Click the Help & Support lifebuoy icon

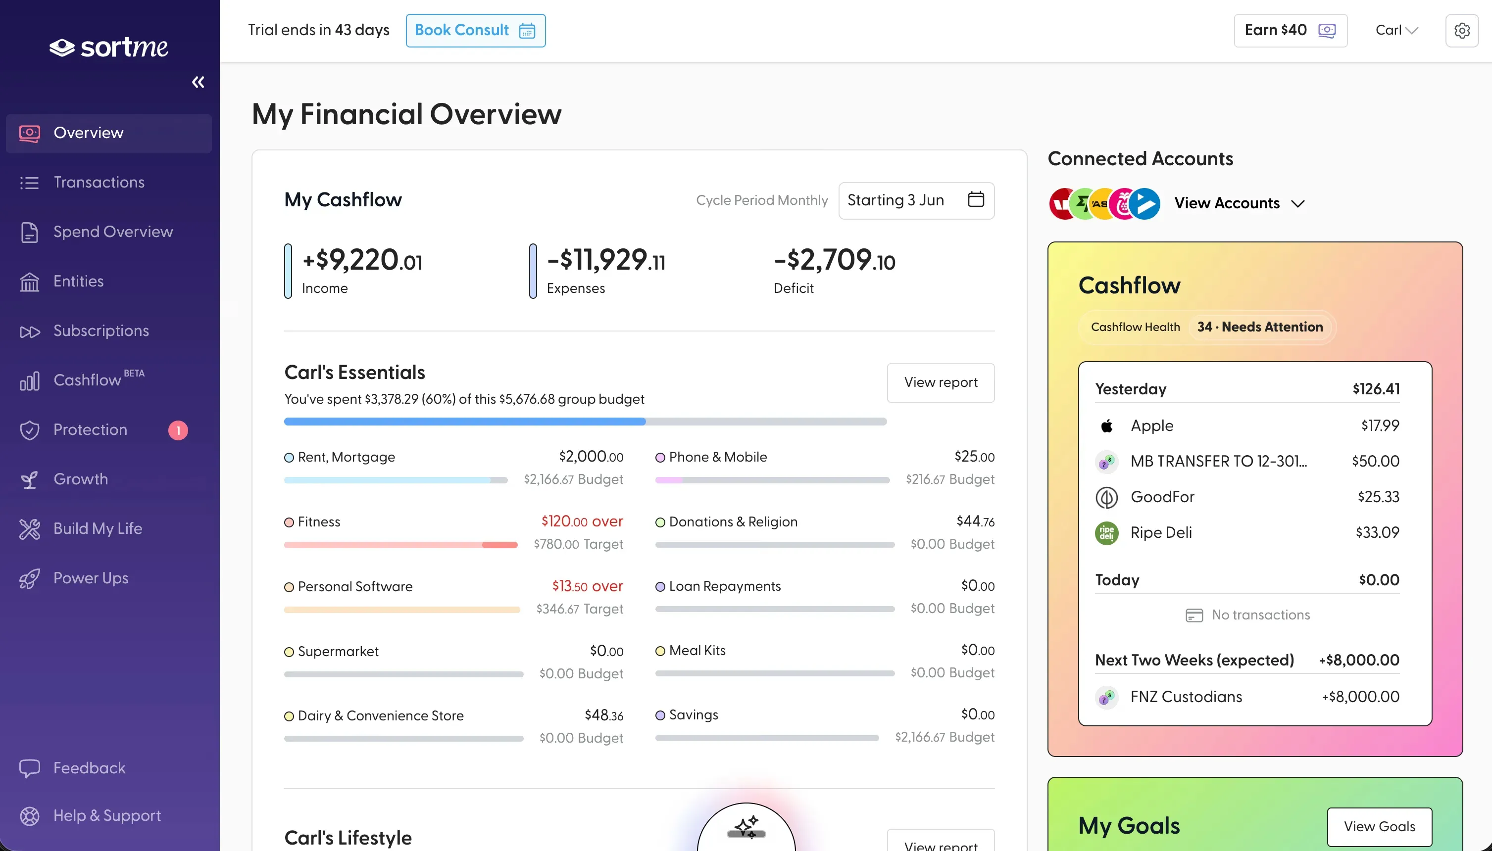(29, 816)
